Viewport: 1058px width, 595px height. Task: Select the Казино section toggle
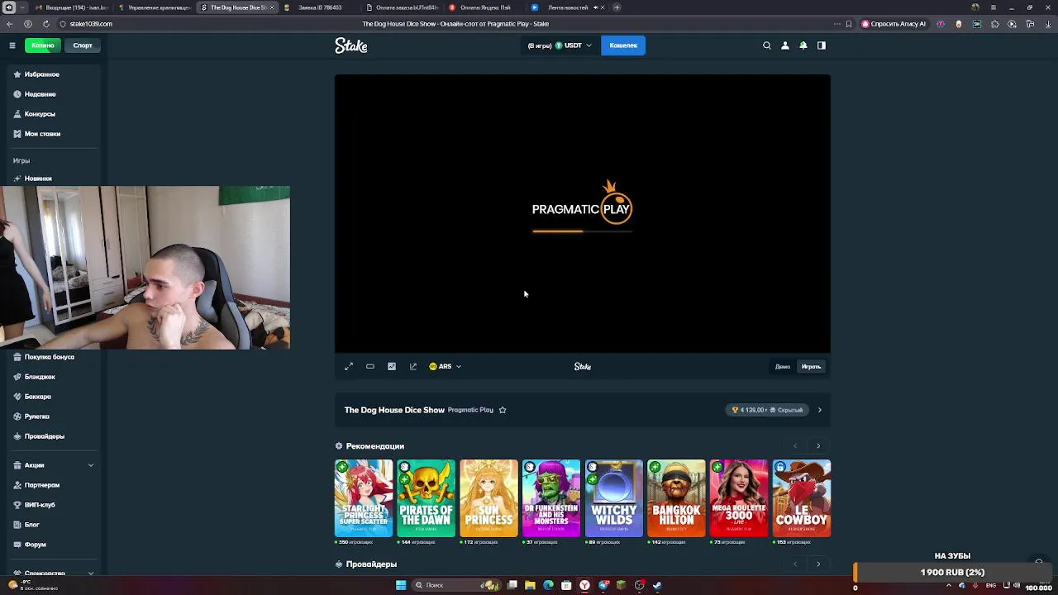click(x=42, y=45)
